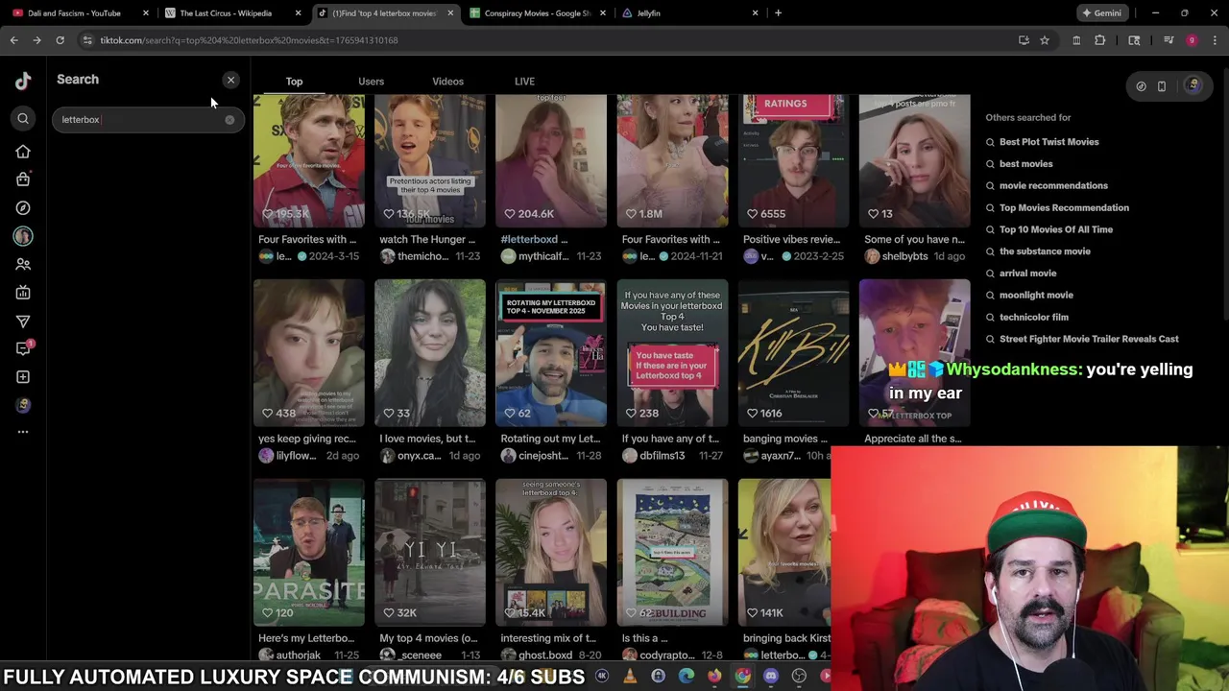Go to the TikTok Home icon
The image size is (1229, 691).
[23, 152]
